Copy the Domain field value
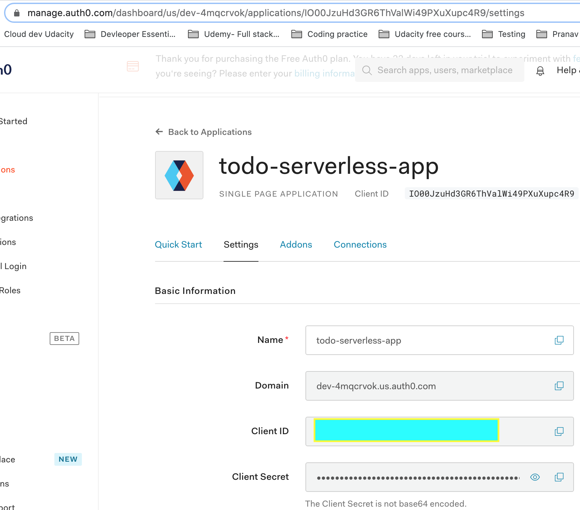The image size is (580, 510). click(559, 386)
